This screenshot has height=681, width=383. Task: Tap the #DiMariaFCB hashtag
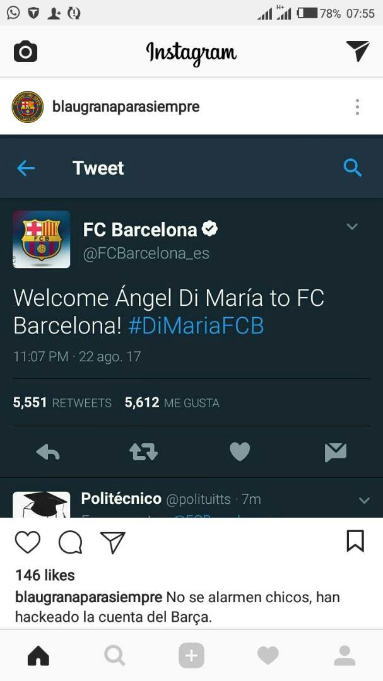(x=196, y=326)
